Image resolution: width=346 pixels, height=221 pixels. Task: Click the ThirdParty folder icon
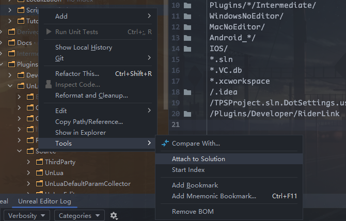tap(39, 162)
